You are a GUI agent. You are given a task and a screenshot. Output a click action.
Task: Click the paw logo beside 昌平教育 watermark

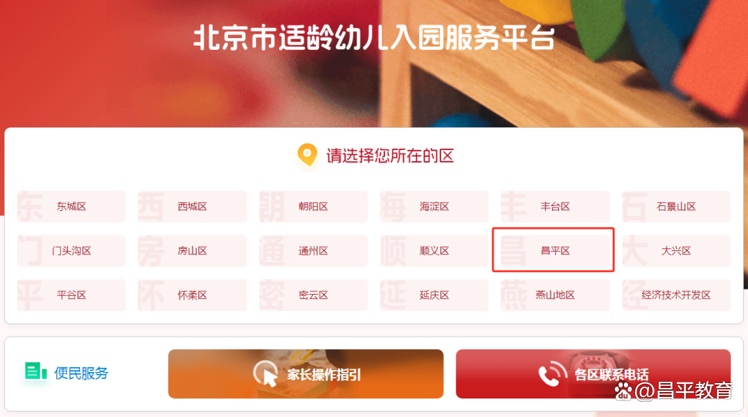(623, 391)
